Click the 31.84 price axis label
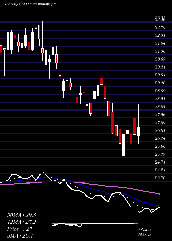Image resolution: width=172 pixels, height=241 pixels. [160, 43]
